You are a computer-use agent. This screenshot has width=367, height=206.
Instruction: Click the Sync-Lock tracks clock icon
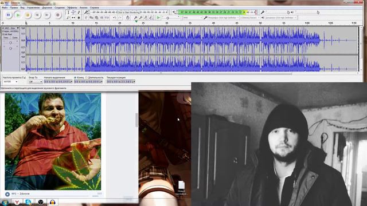click(127, 18)
